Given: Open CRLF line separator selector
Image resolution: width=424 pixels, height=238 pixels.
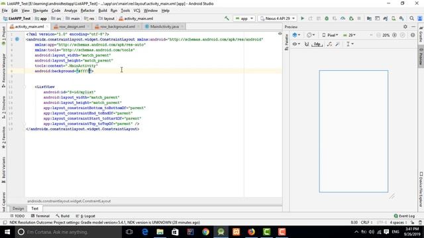Looking at the screenshot, I should (366, 222).
